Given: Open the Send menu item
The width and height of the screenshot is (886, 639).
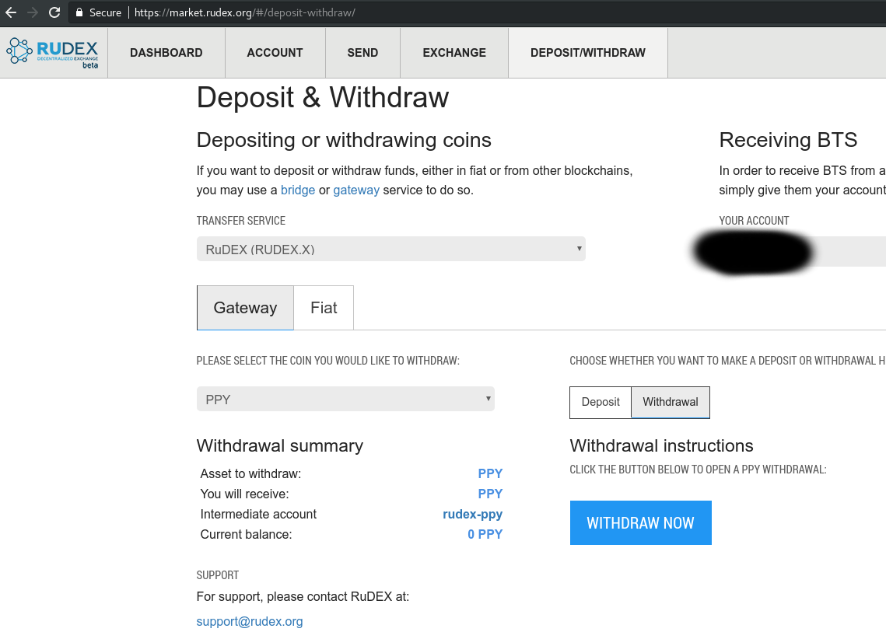Looking at the screenshot, I should [362, 53].
